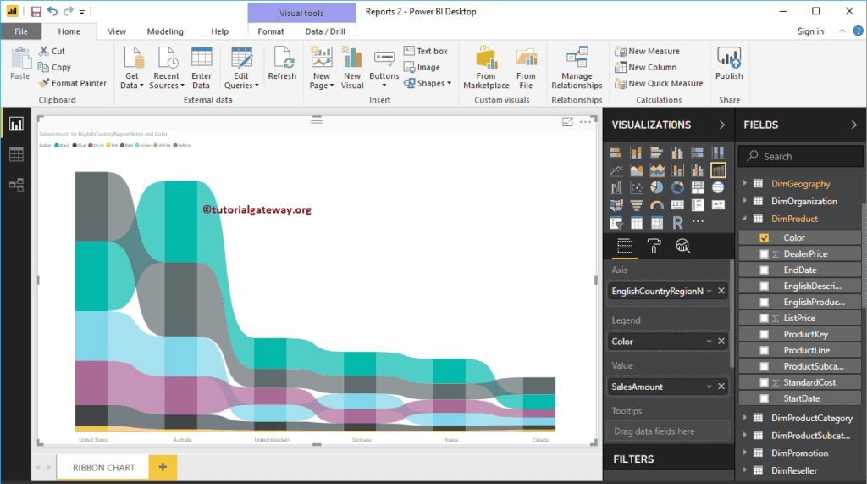Pick the Map globe visualization
Screen dimensions: 867x484
718,187
